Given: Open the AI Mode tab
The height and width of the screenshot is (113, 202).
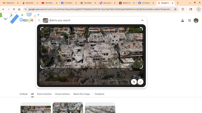Looking at the screenshot, I should (x=24, y=94).
